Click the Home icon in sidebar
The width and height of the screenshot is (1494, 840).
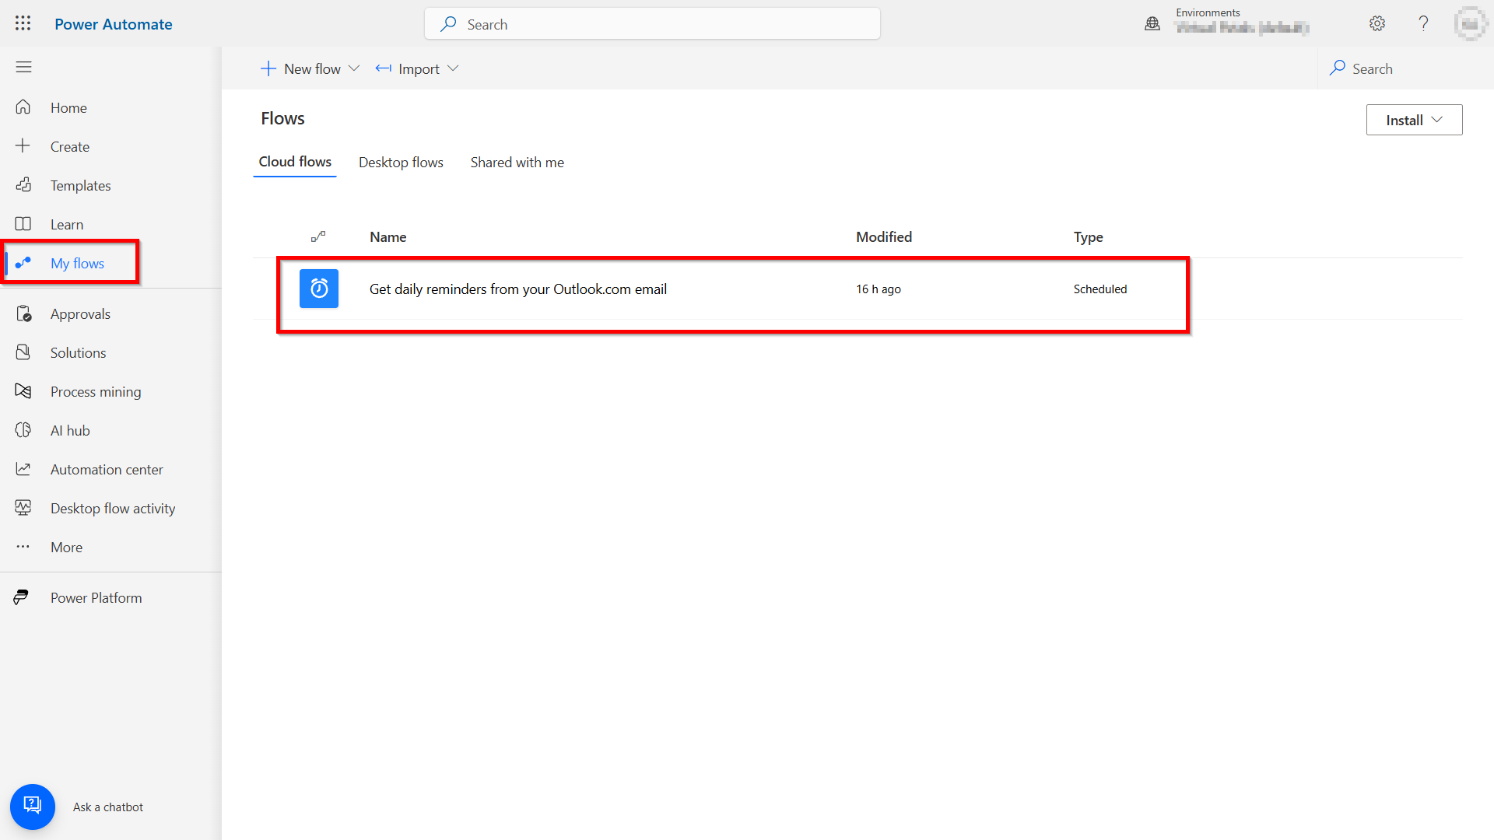tap(23, 107)
